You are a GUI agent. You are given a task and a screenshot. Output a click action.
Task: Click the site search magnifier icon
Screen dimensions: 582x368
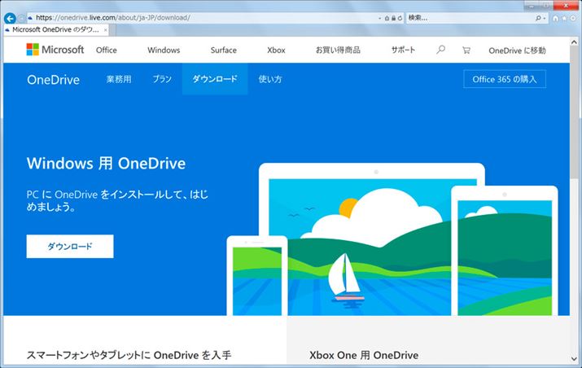tap(440, 50)
